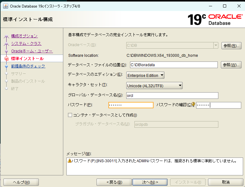
Task: Select Oracleホーム・ユーザー step in the sidebar
Action: pos(32,51)
